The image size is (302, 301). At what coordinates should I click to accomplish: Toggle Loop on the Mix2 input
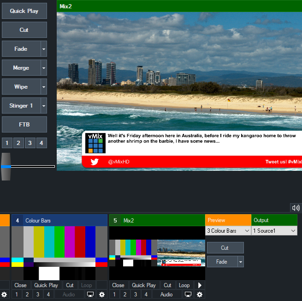pyautogui.click(x=184, y=285)
